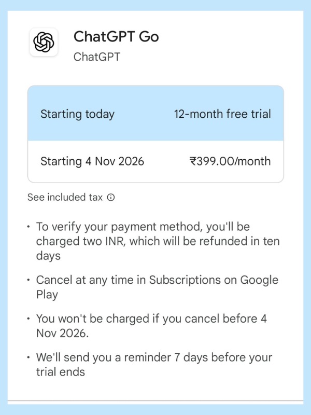Select the ChatGPT Go heading
The image size is (311, 415).
click(x=117, y=37)
